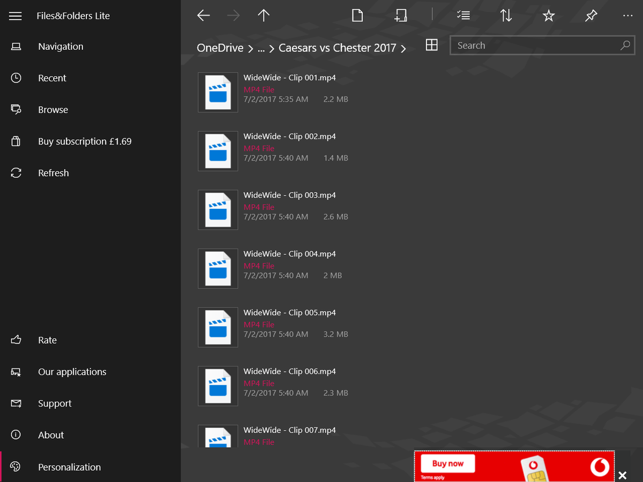Open the More options ellipsis menu

point(627,16)
